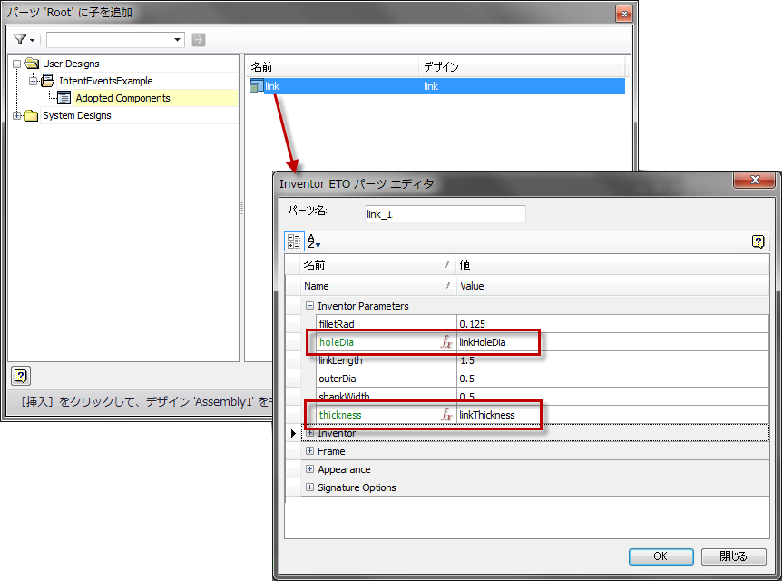The width and height of the screenshot is (783, 581).
Task: Expand the Signature Options group
Action: [309, 487]
